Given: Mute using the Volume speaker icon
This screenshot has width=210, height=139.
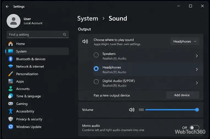Looking at the screenshot, I should (132, 110).
